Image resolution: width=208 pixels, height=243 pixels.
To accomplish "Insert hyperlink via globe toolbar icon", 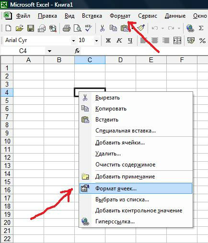I will (190, 28).
